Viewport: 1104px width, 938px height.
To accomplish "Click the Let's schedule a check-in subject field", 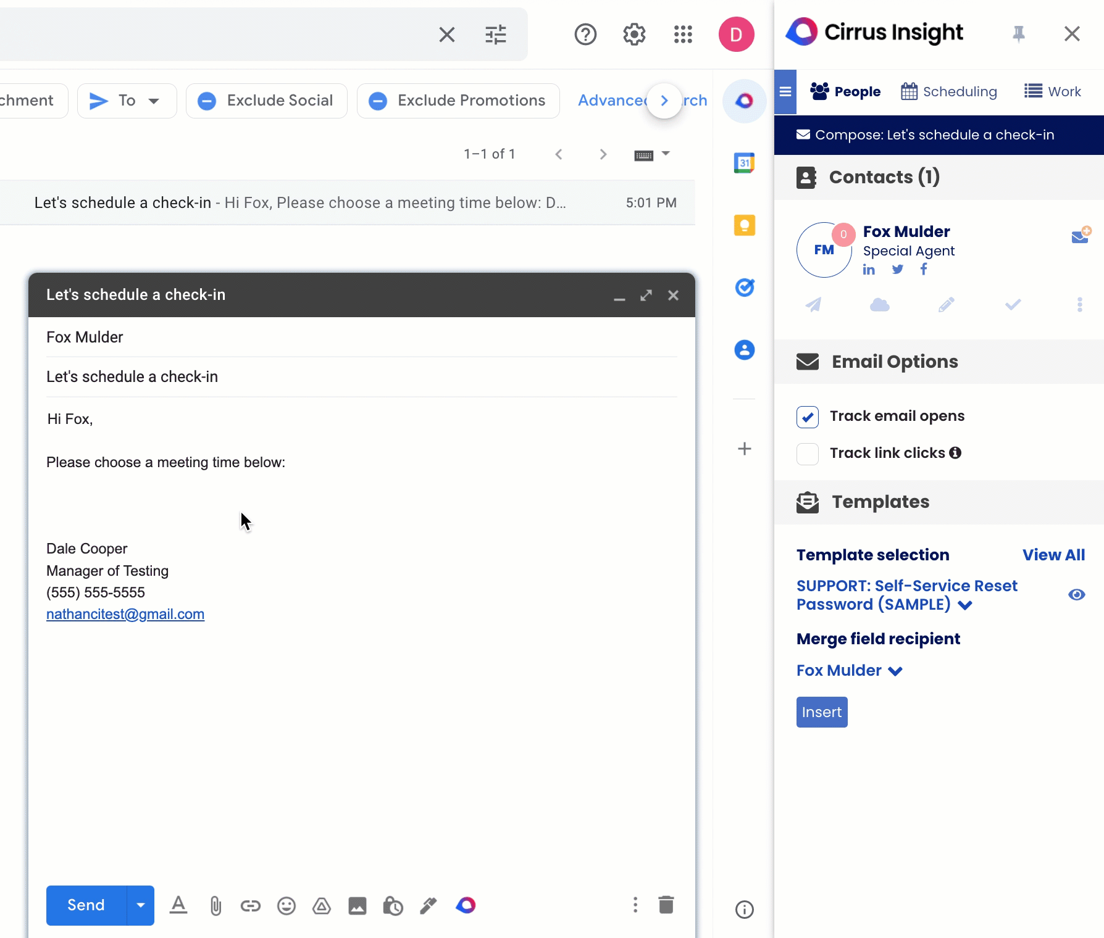I will point(362,377).
